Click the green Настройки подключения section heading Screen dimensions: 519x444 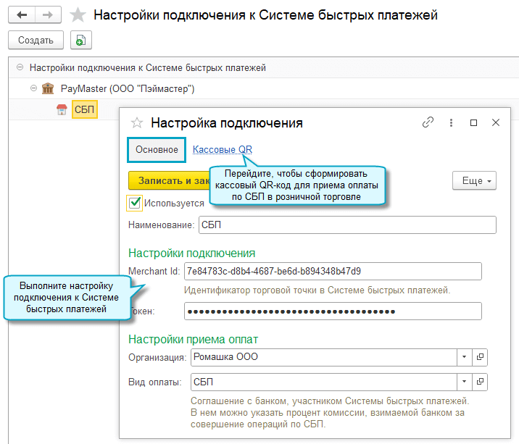click(191, 253)
